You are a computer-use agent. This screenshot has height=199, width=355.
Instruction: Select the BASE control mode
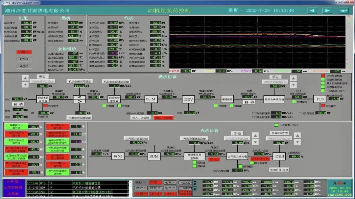click(24, 52)
